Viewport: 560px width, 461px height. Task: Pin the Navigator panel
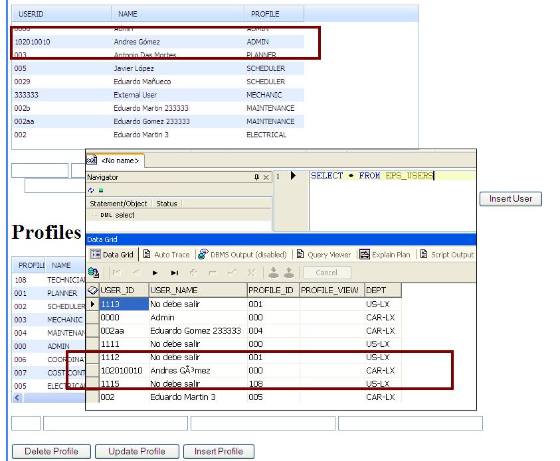coord(256,177)
